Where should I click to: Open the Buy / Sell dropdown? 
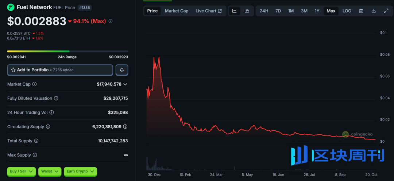pos(22,171)
